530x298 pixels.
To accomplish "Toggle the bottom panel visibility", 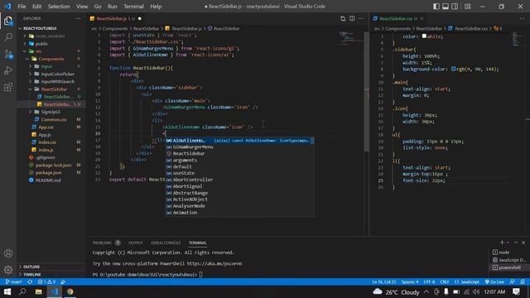I will [x=446, y=7].
